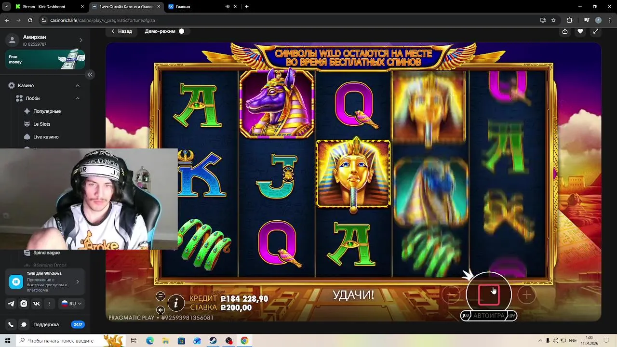Open Google Chrome on the taskbar
617x347 pixels.
[244, 341]
